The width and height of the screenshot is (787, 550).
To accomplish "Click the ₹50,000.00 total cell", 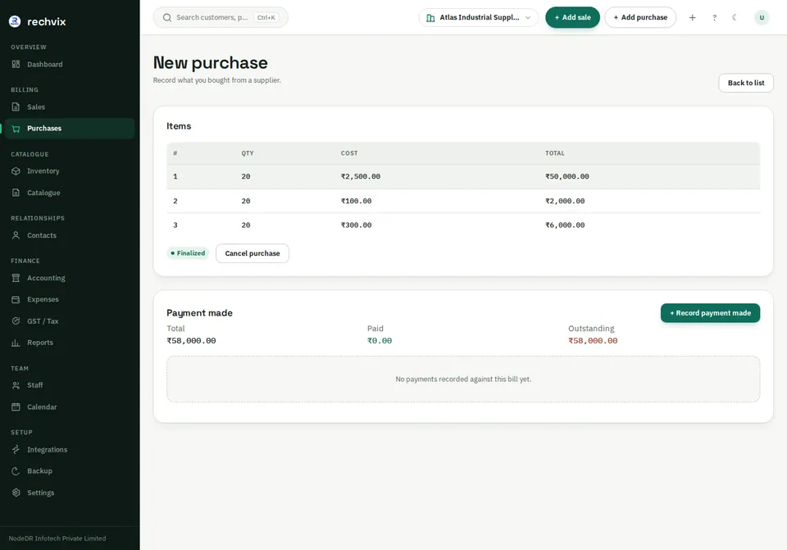I will pyautogui.click(x=567, y=177).
